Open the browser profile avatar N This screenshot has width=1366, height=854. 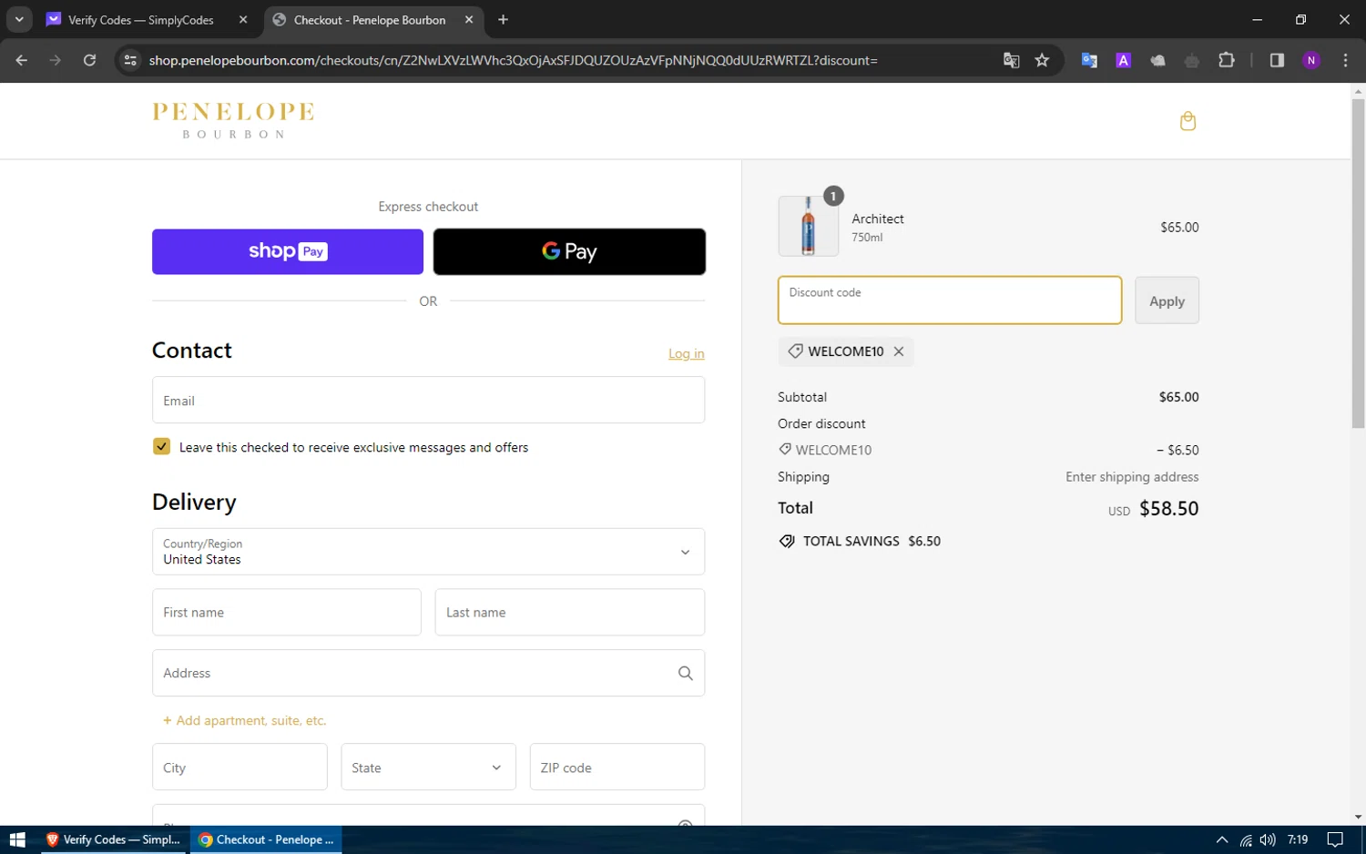pos(1311,60)
